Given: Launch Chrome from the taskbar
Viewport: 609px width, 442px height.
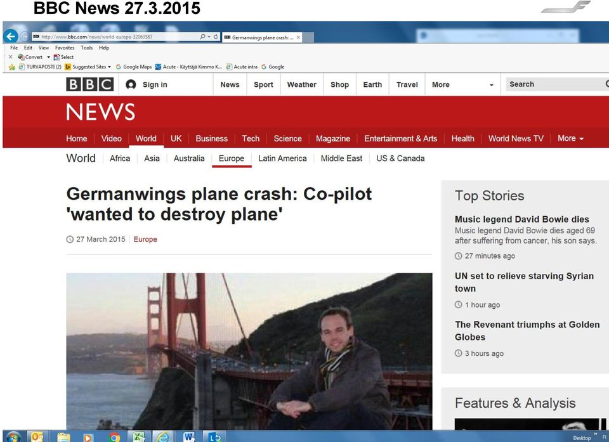Looking at the screenshot, I should point(114,438).
